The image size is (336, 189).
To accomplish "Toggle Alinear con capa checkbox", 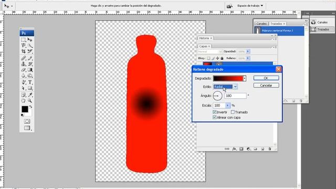I will point(215,118).
